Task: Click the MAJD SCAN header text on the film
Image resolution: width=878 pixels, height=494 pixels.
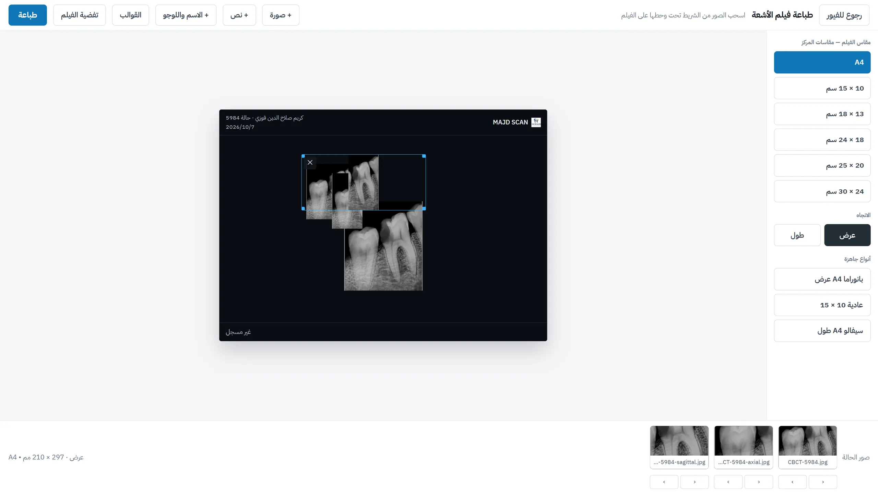Action: (x=510, y=122)
